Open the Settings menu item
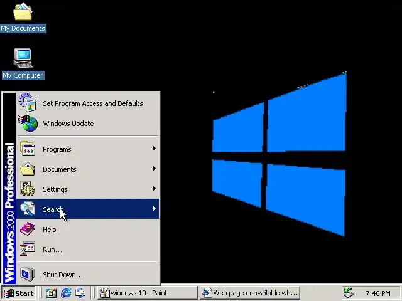This screenshot has height=301, width=402. [88, 189]
